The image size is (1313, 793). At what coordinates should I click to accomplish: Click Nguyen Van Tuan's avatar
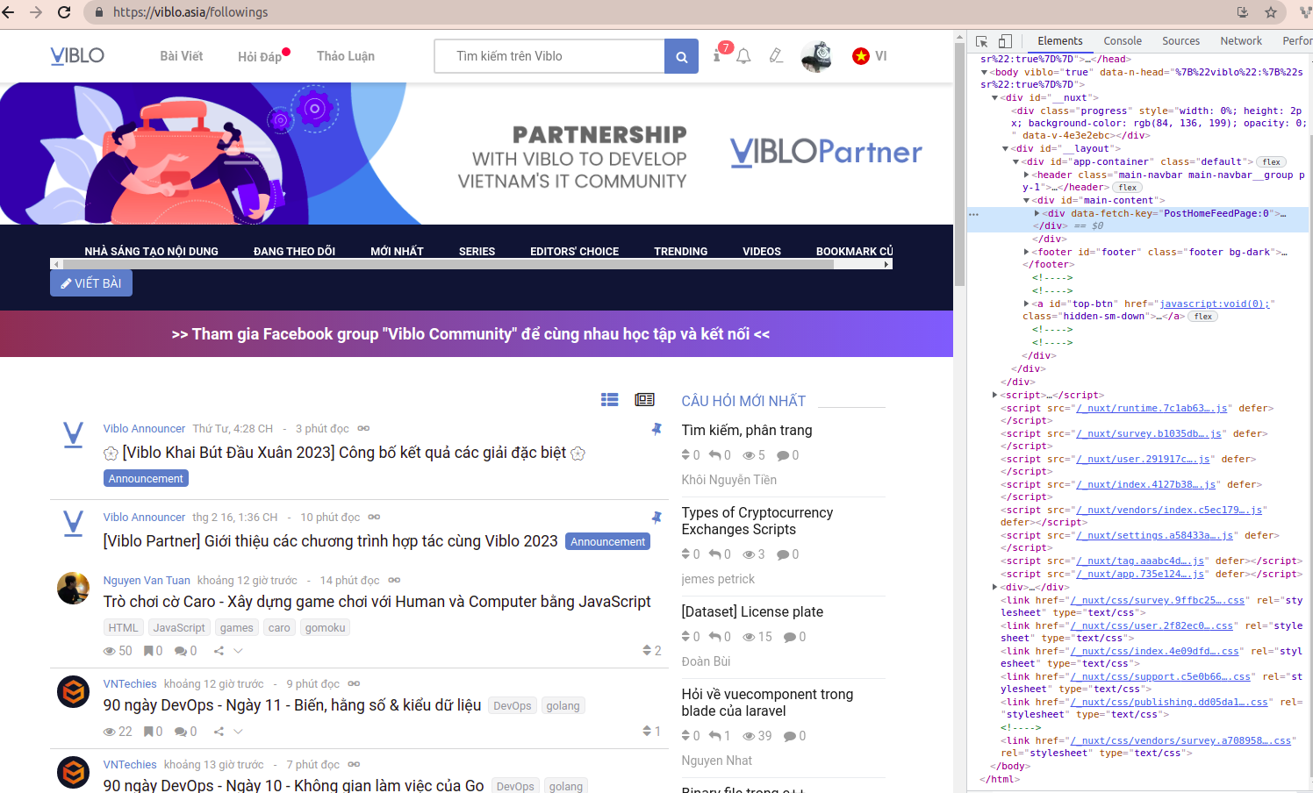pyautogui.click(x=73, y=589)
